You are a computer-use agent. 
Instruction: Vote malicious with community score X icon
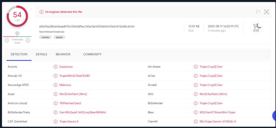click(7, 40)
